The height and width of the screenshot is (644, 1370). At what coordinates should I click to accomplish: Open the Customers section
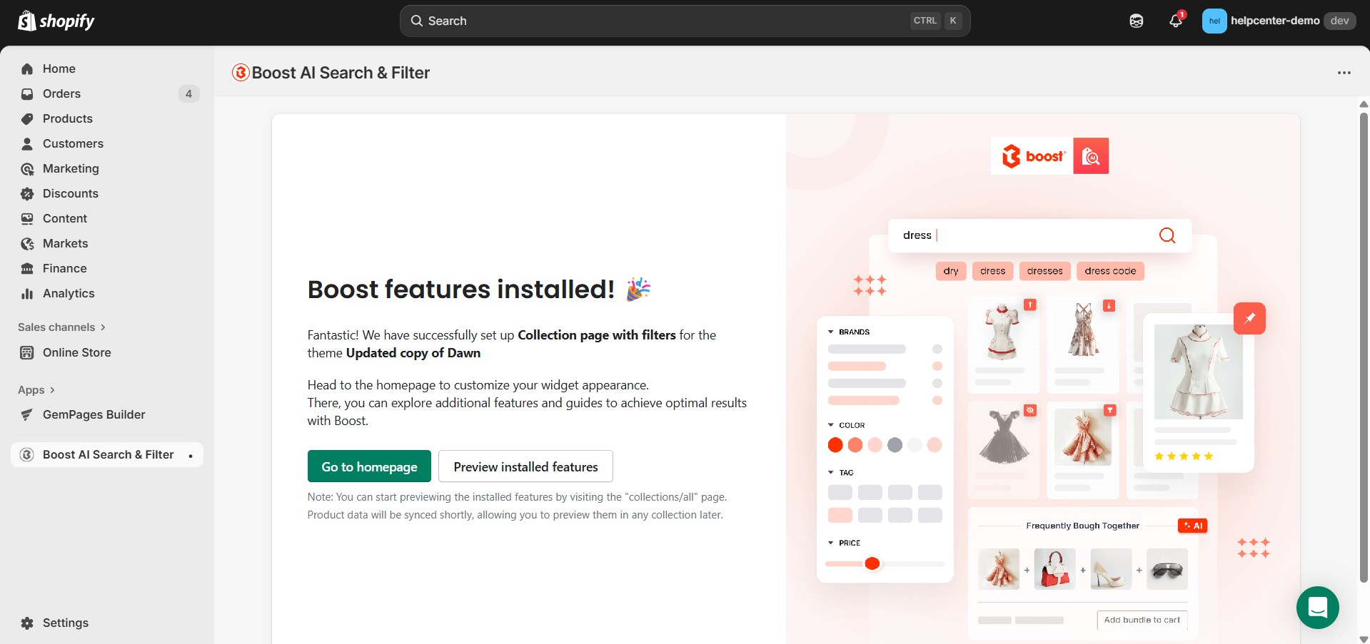(x=73, y=143)
